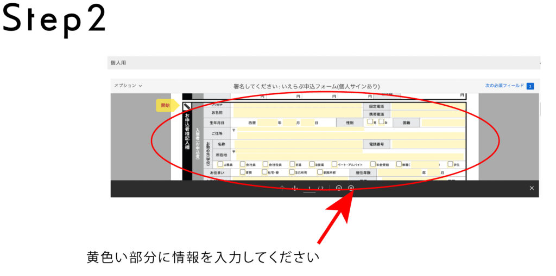Tick the 会社員 occupation checkbox

[243, 164]
